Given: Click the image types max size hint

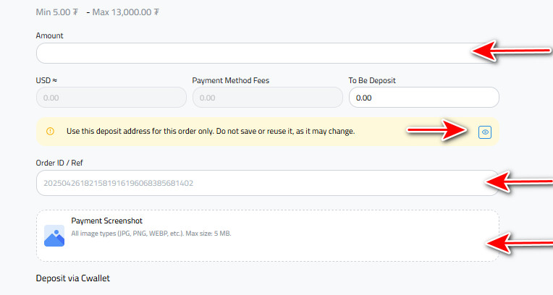Looking at the screenshot, I should pos(151,234).
